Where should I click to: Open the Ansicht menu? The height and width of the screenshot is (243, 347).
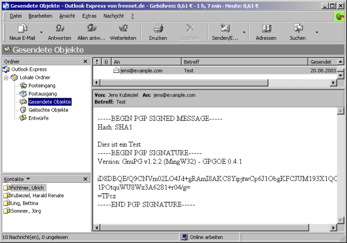pos(67,16)
